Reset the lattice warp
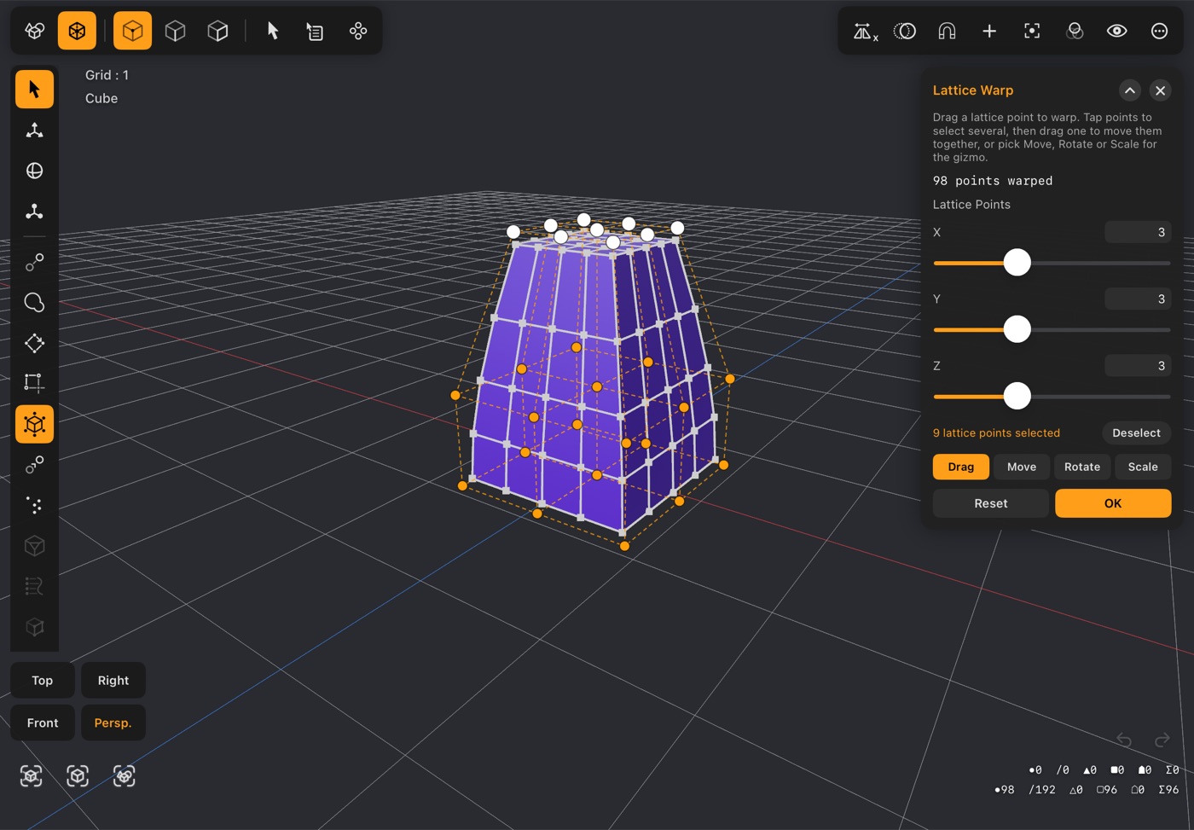1194x830 pixels. click(991, 503)
